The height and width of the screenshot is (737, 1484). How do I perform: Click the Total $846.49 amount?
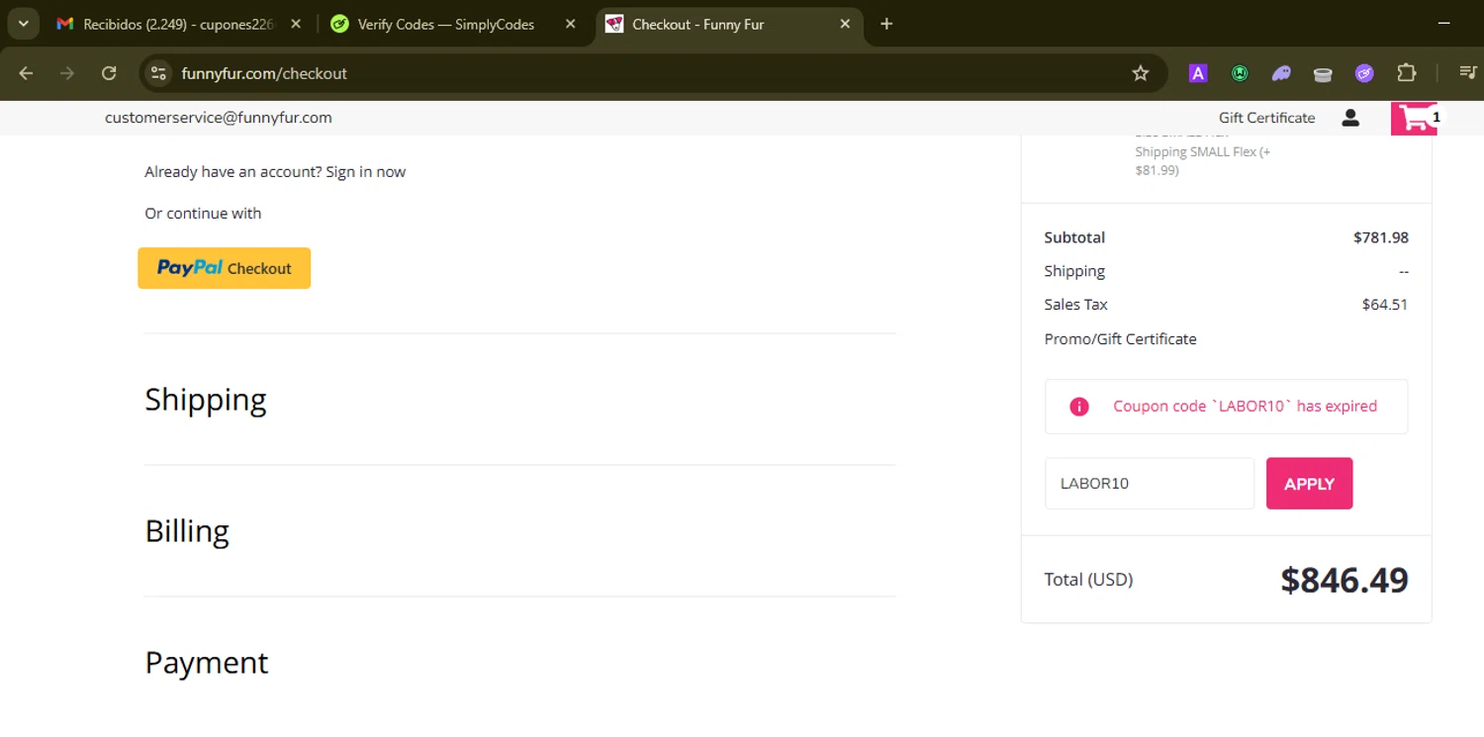point(1345,580)
